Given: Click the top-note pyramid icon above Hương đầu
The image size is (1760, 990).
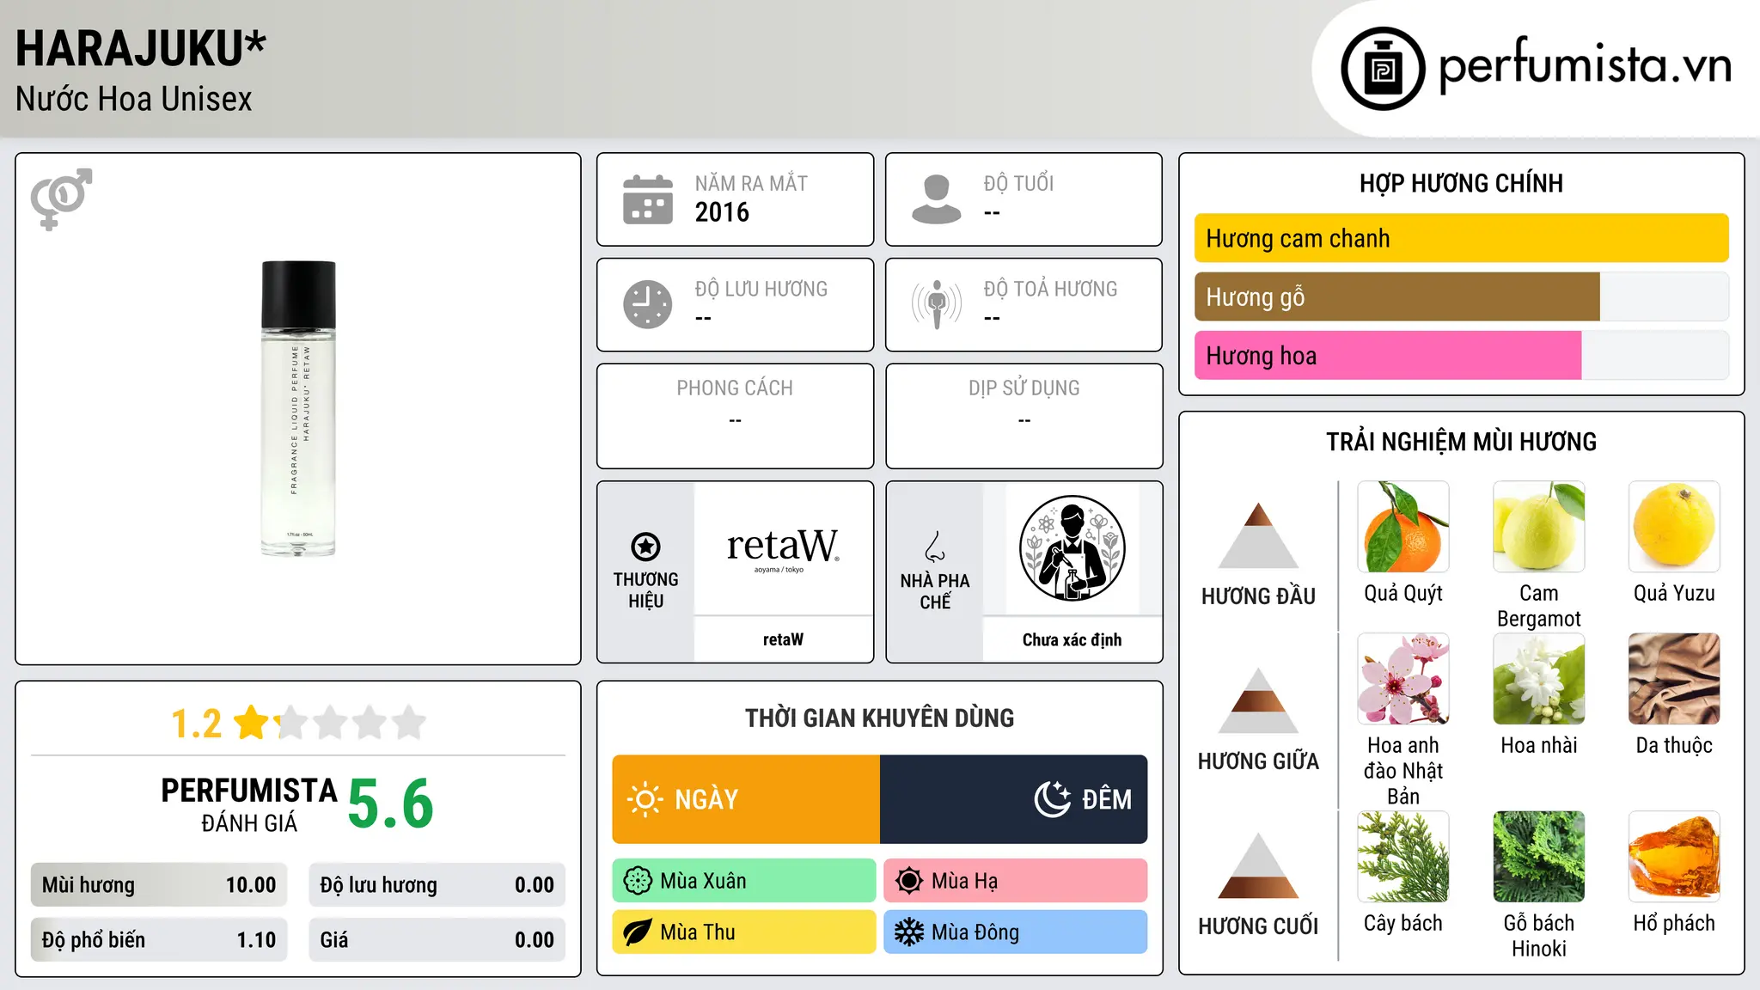Looking at the screenshot, I should click(1258, 535).
